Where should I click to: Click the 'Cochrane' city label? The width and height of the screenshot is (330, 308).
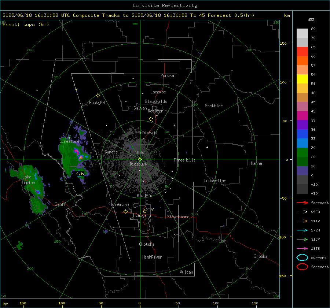coord(120,205)
